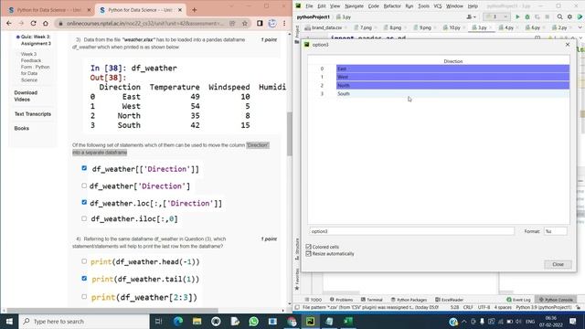
Task: Open the Chrome home page icon
Action: click(x=46, y=23)
